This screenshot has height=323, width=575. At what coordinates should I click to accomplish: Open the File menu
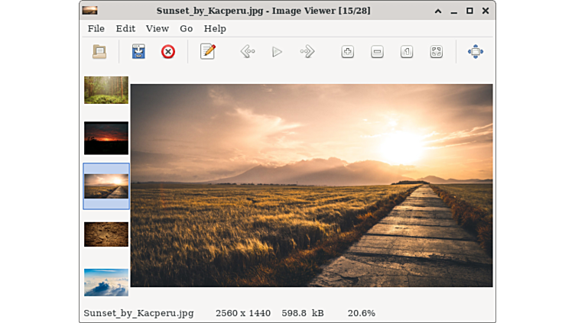coord(96,28)
